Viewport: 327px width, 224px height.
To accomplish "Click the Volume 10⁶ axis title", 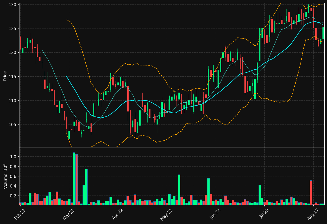I will (x=5, y=176).
